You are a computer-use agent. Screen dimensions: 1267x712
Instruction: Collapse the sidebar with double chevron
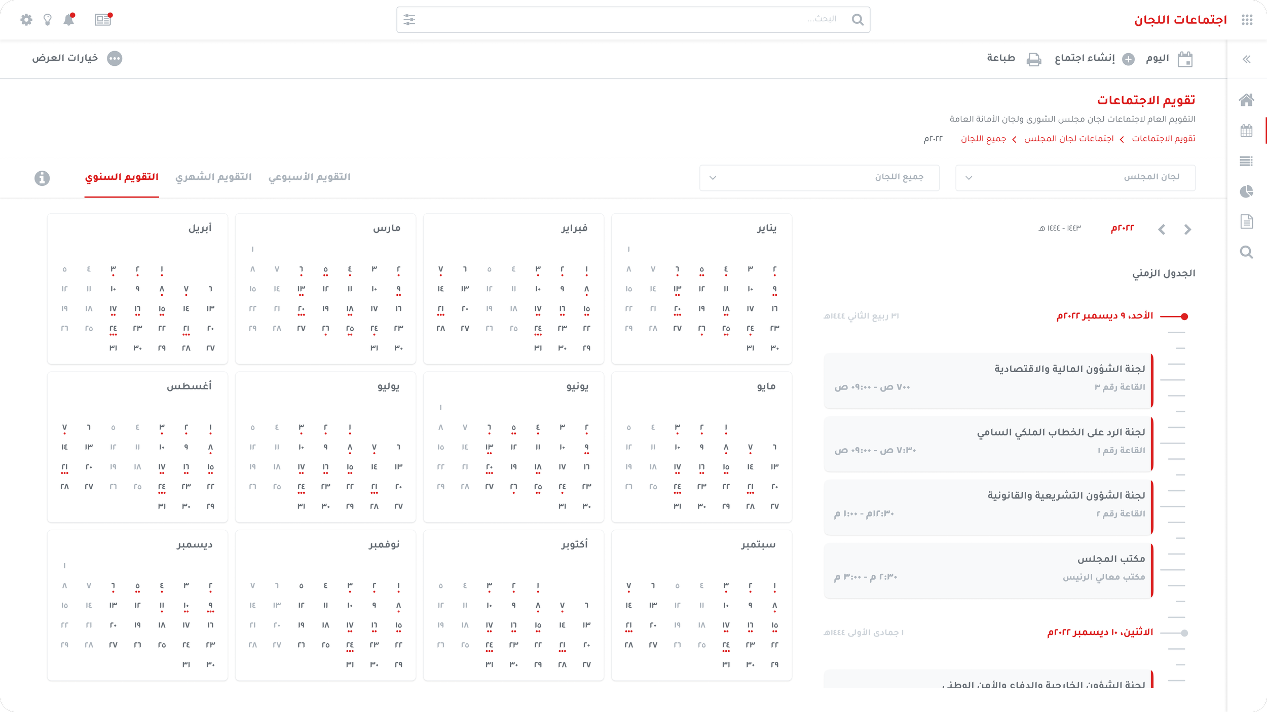1246,59
